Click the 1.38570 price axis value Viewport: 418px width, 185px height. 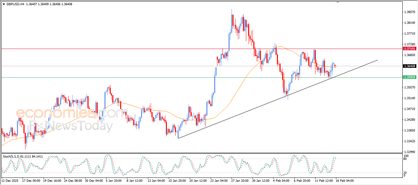pyautogui.click(x=410, y=12)
